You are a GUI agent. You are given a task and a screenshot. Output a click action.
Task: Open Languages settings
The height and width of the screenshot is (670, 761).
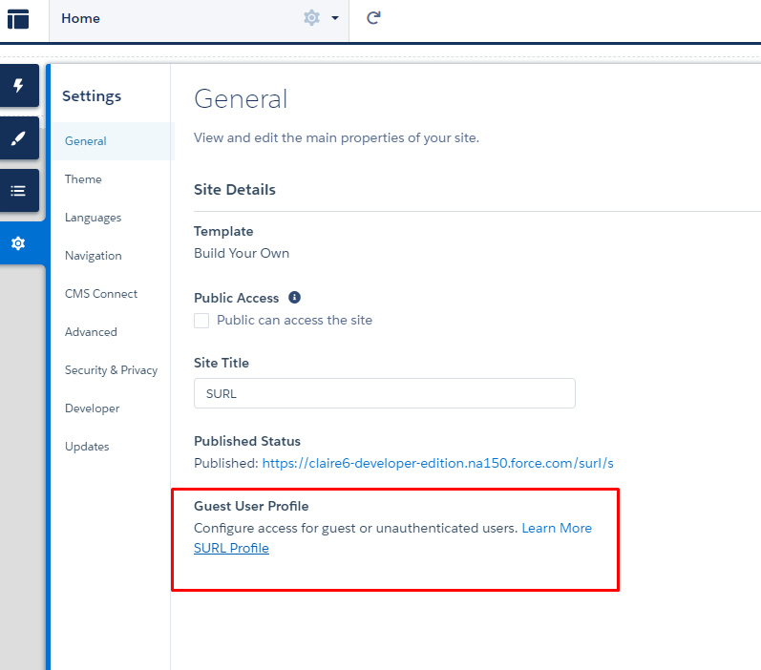coord(93,218)
